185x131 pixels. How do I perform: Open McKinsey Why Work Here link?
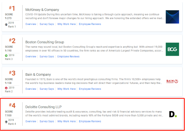66,24
